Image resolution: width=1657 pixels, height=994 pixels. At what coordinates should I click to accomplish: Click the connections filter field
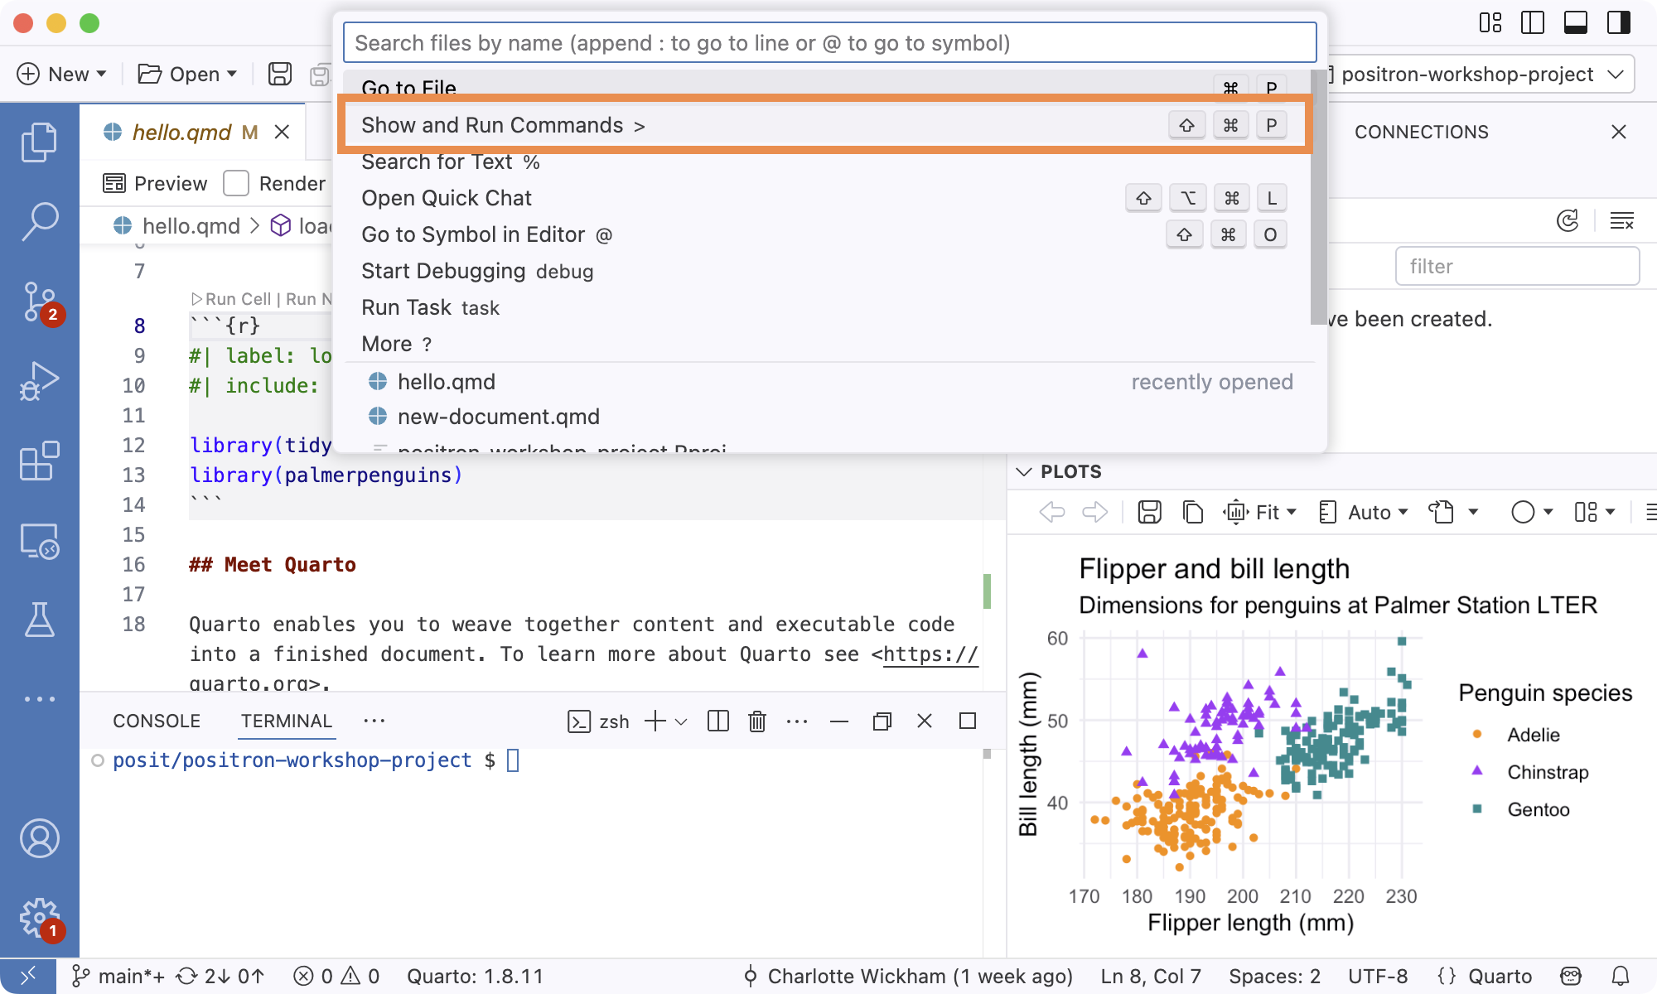[1517, 266]
